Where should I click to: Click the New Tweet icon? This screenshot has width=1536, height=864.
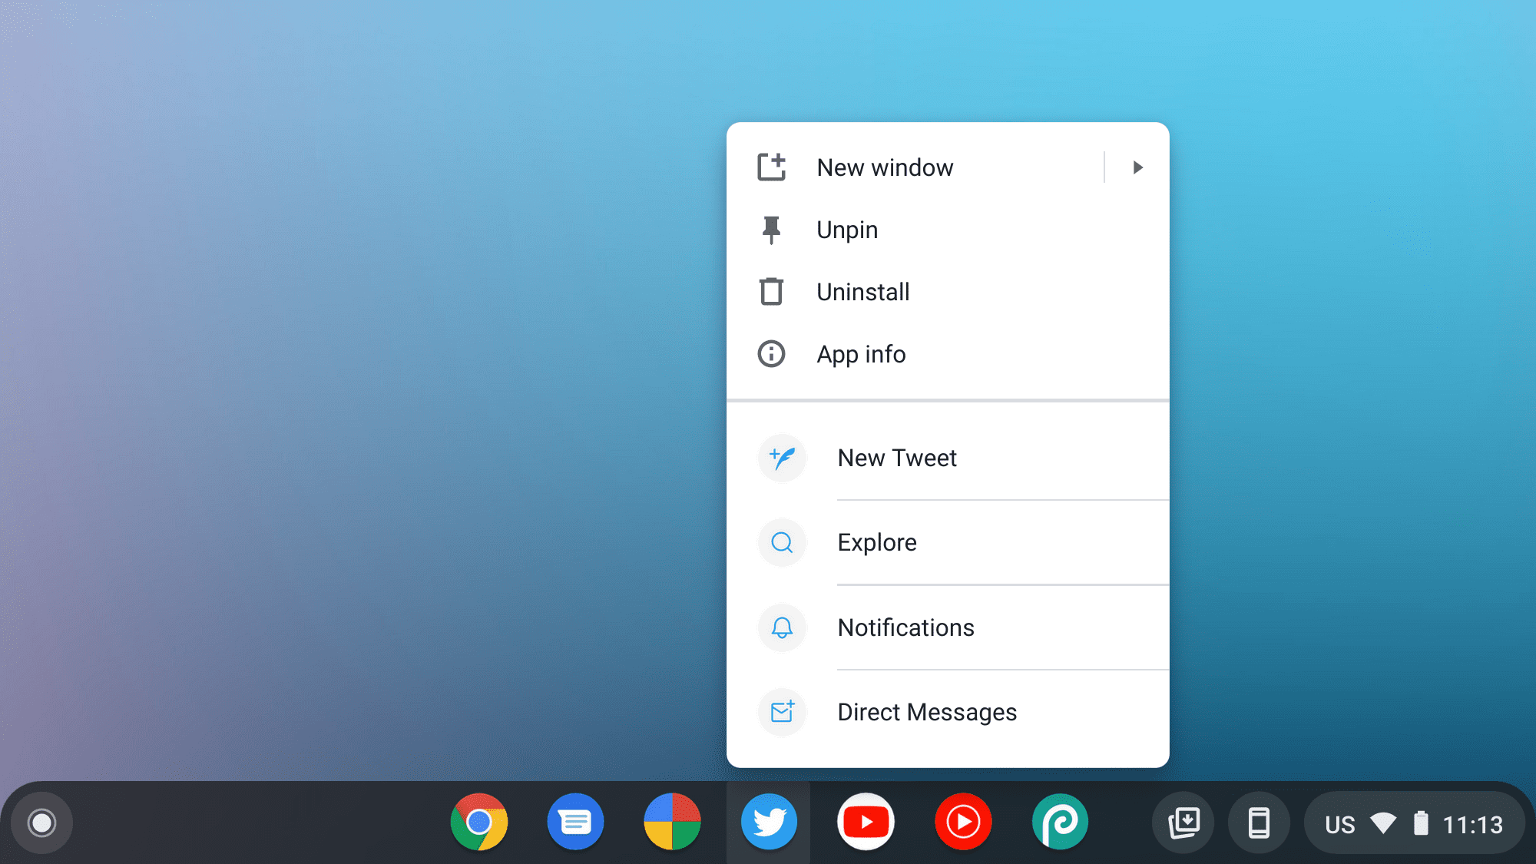click(x=782, y=457)
